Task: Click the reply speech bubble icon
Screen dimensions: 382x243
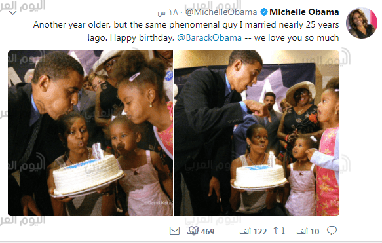Action: tap(332, 231)
